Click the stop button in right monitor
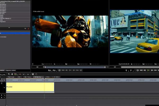The image size is (159, 106). point(138,70)
